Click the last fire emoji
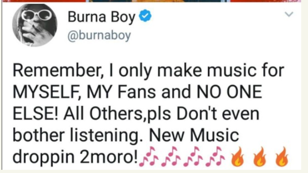 pos(282,157)
